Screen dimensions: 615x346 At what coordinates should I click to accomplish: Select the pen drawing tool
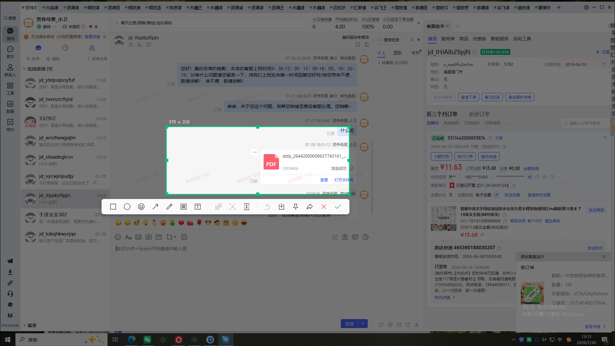[x=169, y=207]
